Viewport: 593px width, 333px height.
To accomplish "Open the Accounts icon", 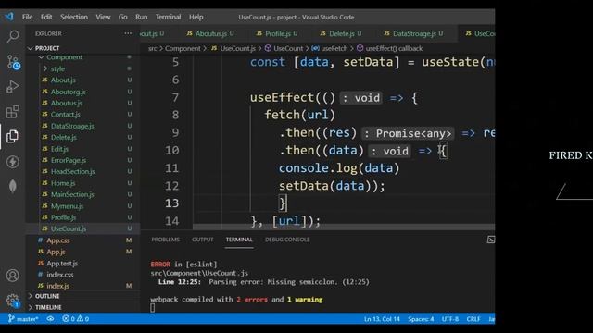I will [12, 276].
